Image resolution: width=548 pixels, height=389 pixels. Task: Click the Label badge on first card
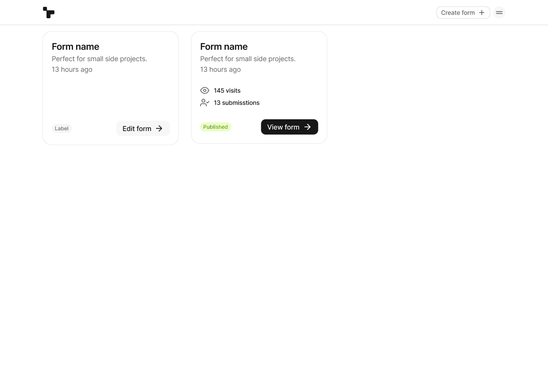pyautogui.click(x=62, y=128)
